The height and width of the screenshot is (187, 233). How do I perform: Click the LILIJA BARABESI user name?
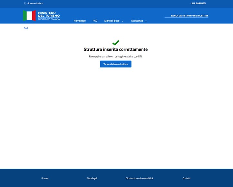tap(198, 3)
